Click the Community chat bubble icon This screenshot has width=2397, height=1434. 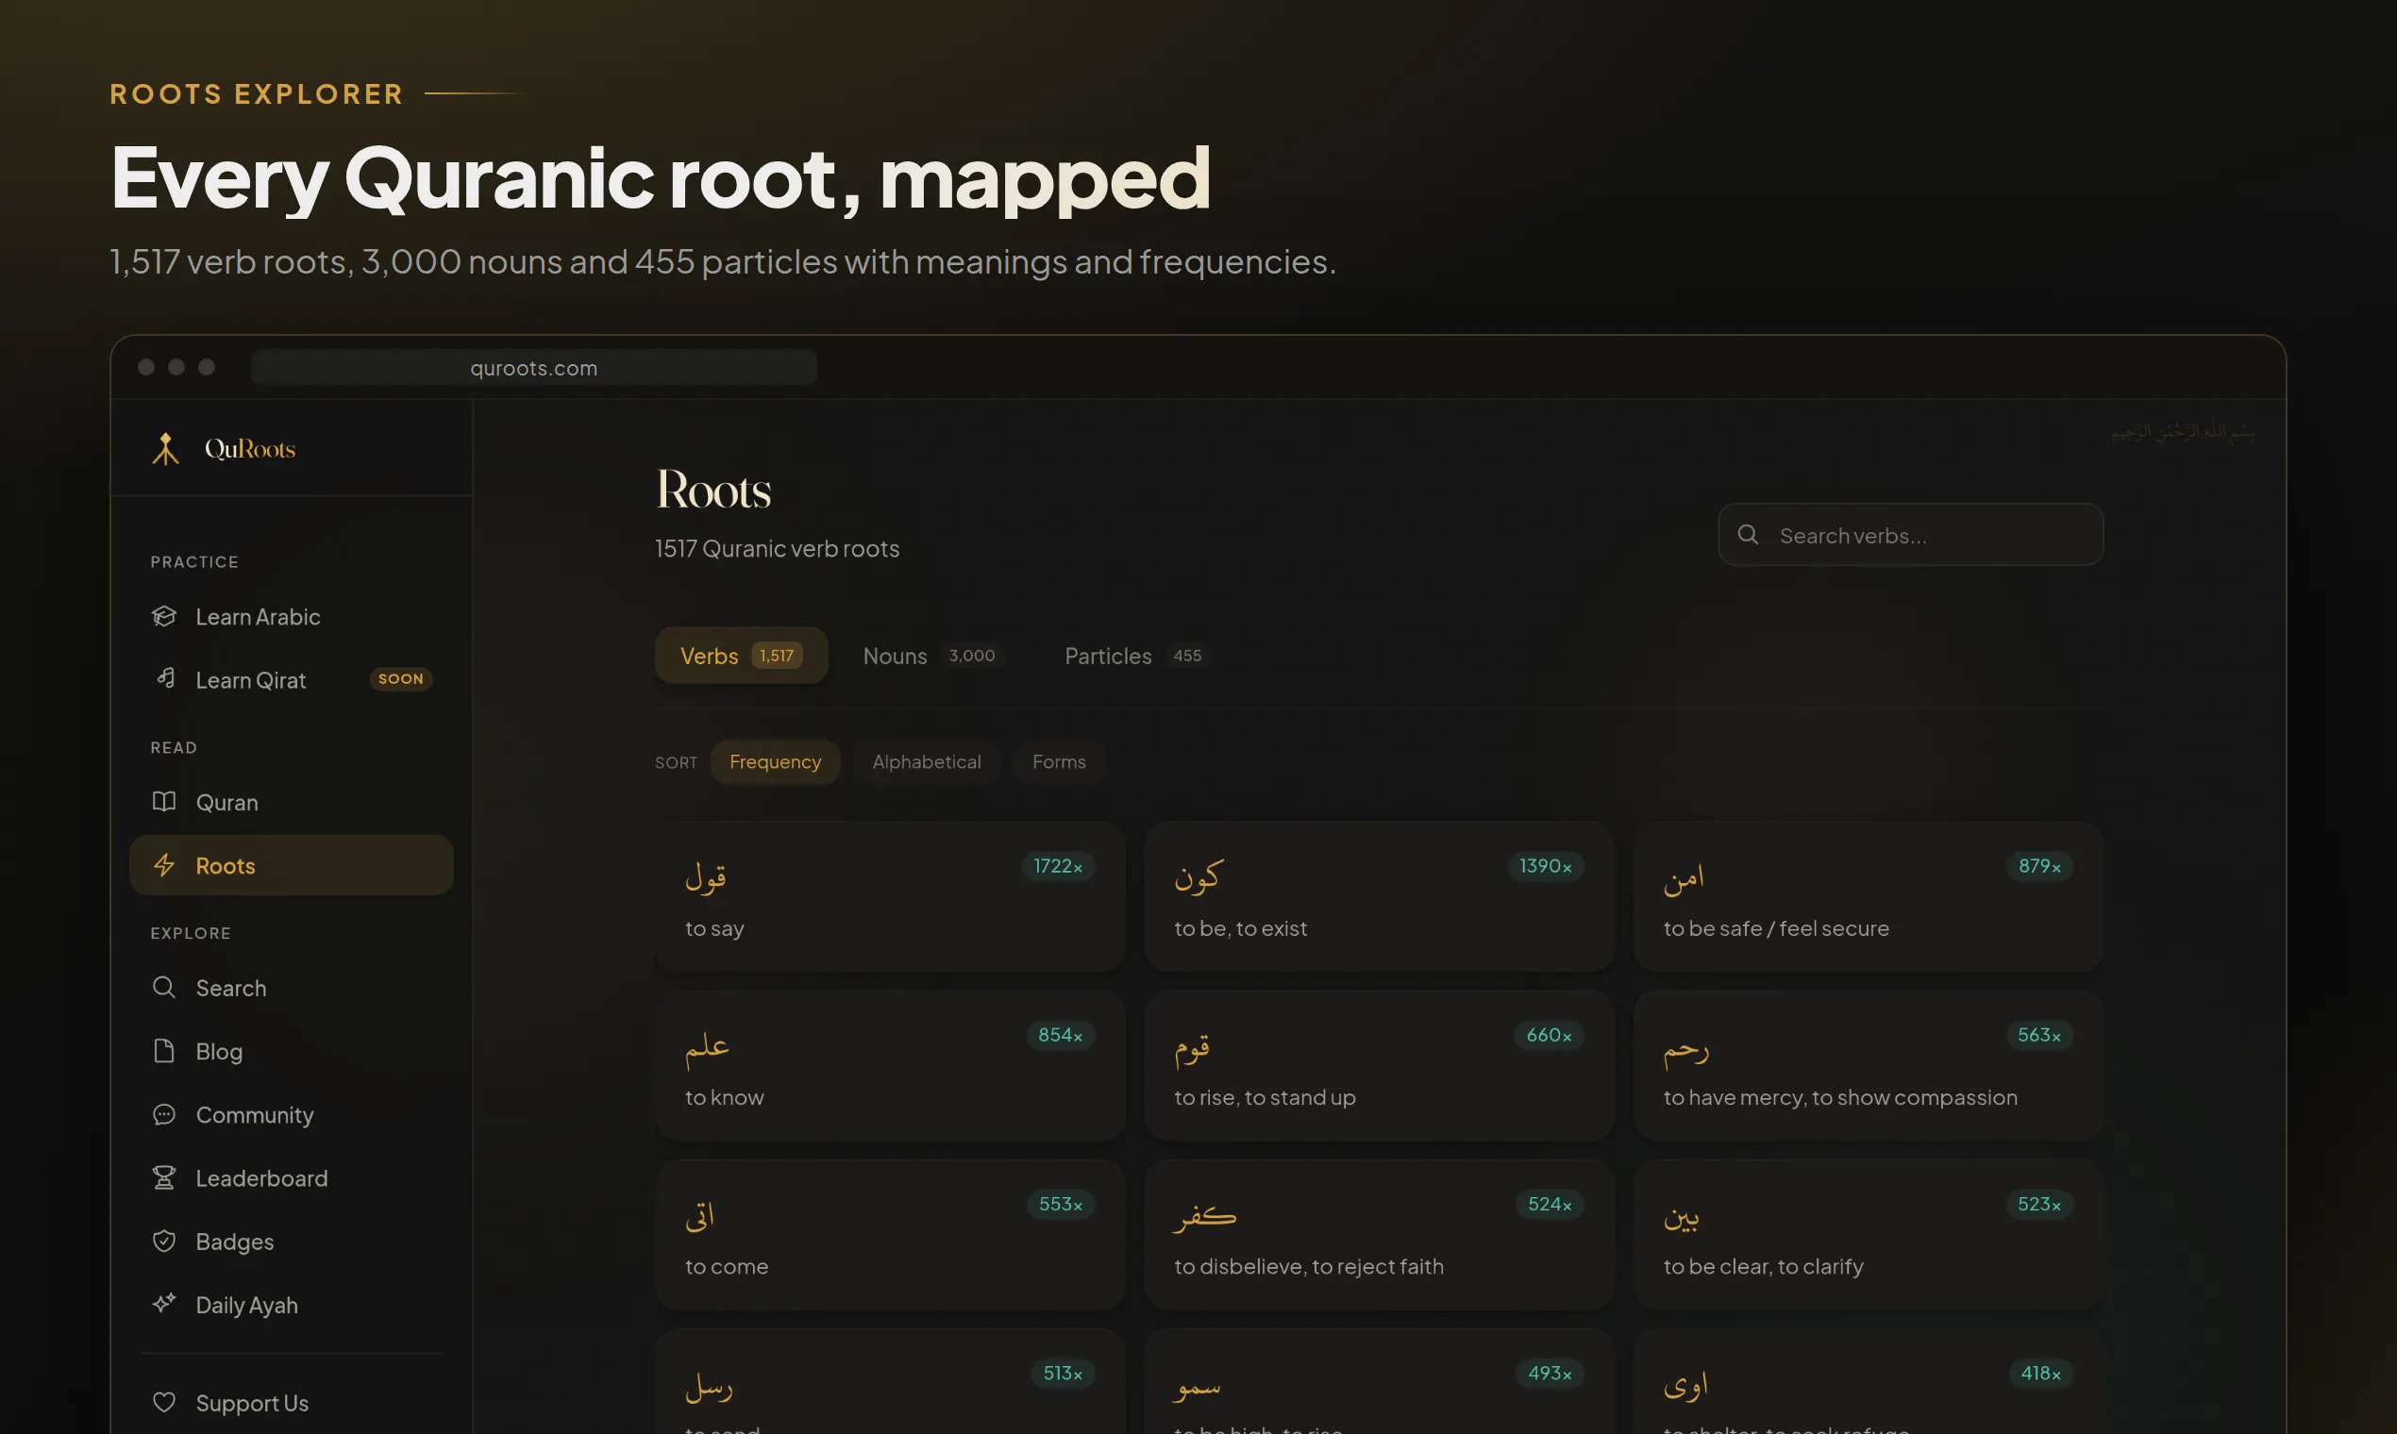pyautogui.click(x=164, y=1114)
